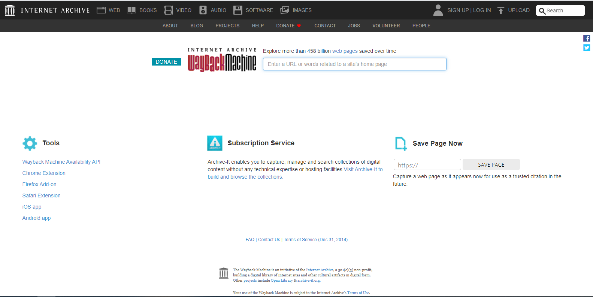Image resolution: width=593 pixels, height=297 pixels.
Task: Open Wayback Machine Availability API link
Action: [61, 162]
